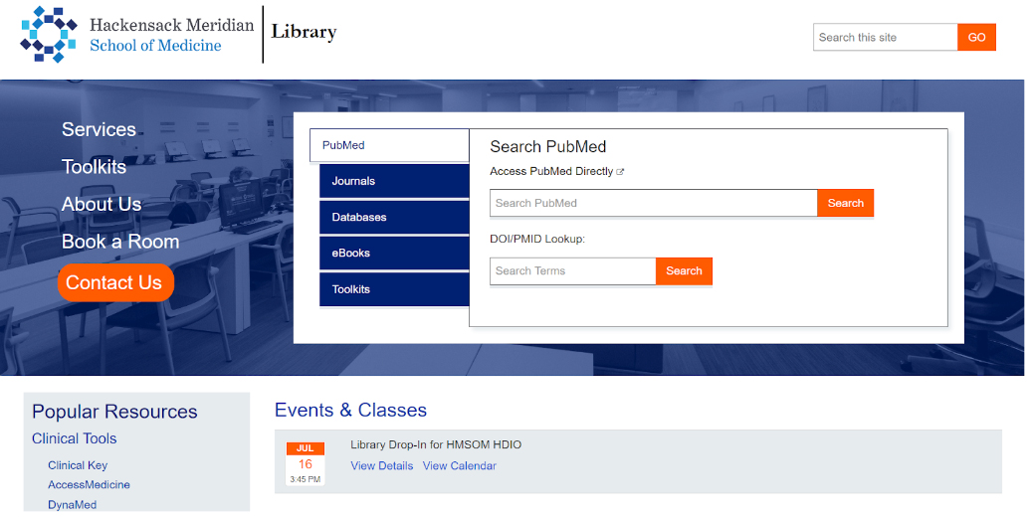Open the Clinical Tools heading link
Viewport: 1033px width, 520px height.
(75, 439)
